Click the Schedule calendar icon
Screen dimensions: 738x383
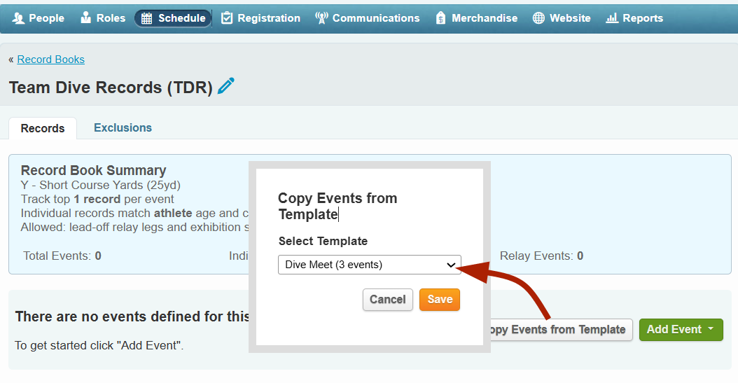point(147,19)
